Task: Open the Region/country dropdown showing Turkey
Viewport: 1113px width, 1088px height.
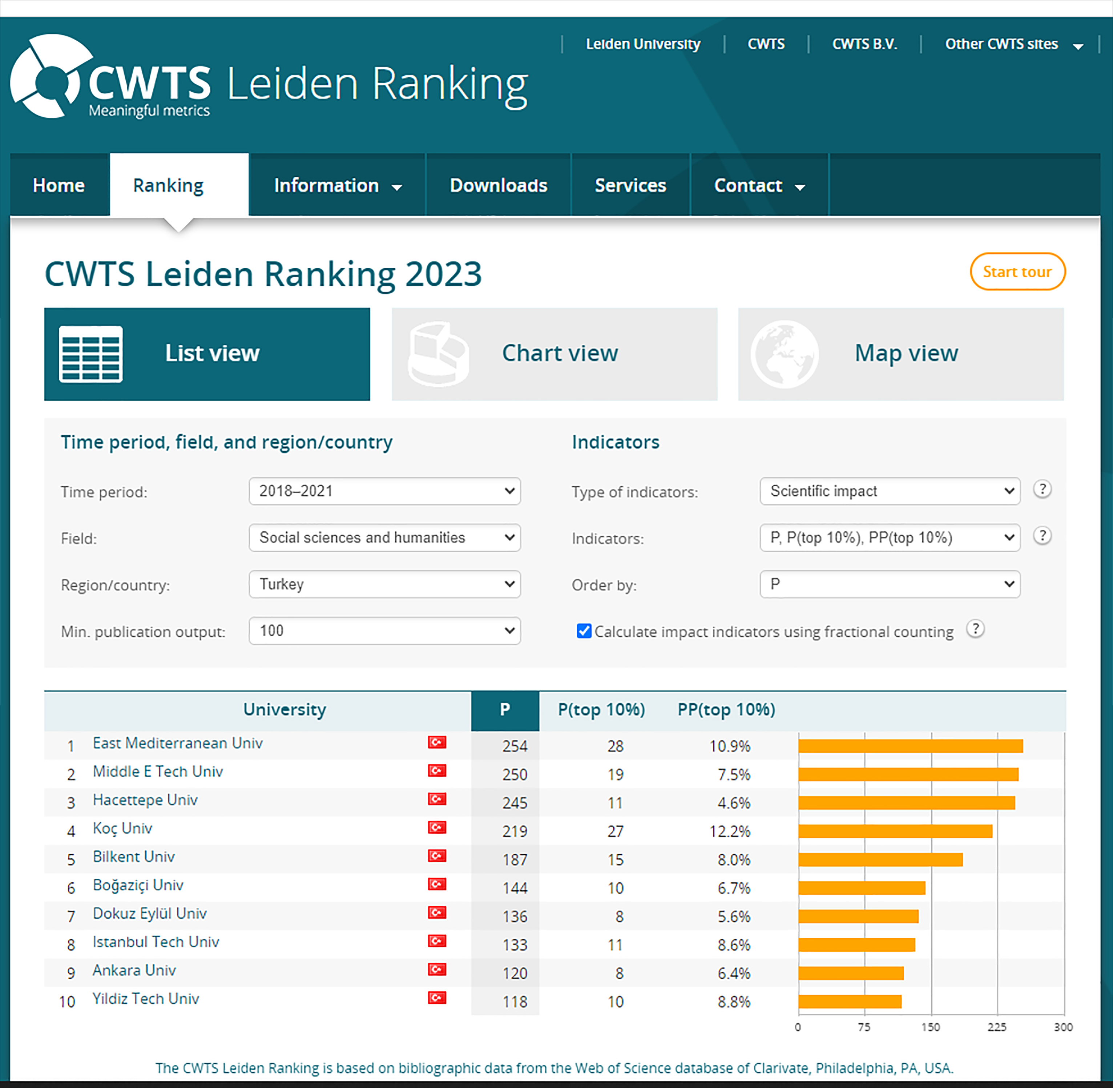Action: (x=384, y=585)
